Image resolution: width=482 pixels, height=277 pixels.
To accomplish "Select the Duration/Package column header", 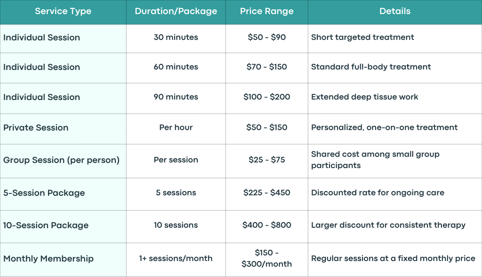I will [176, 11].
